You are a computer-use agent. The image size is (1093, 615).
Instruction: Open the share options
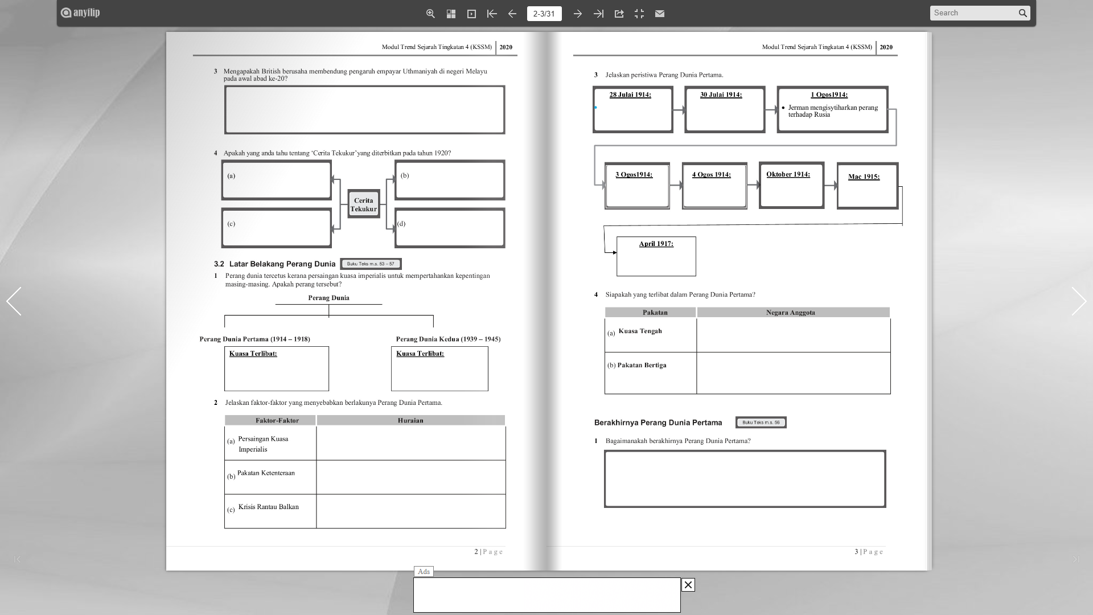[x=619, y=14]
